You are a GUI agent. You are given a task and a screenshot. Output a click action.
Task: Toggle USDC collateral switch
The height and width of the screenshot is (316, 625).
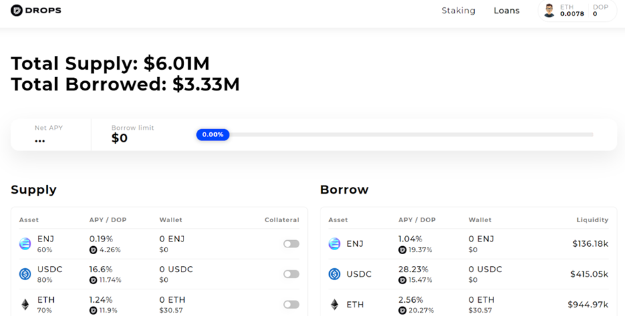coord(291,274)
